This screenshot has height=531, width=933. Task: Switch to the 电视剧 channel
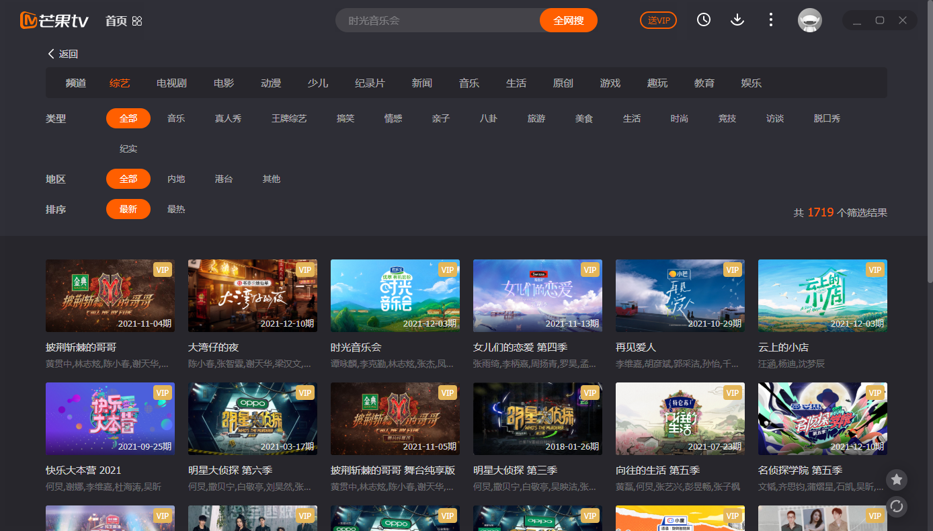point(171,83)
